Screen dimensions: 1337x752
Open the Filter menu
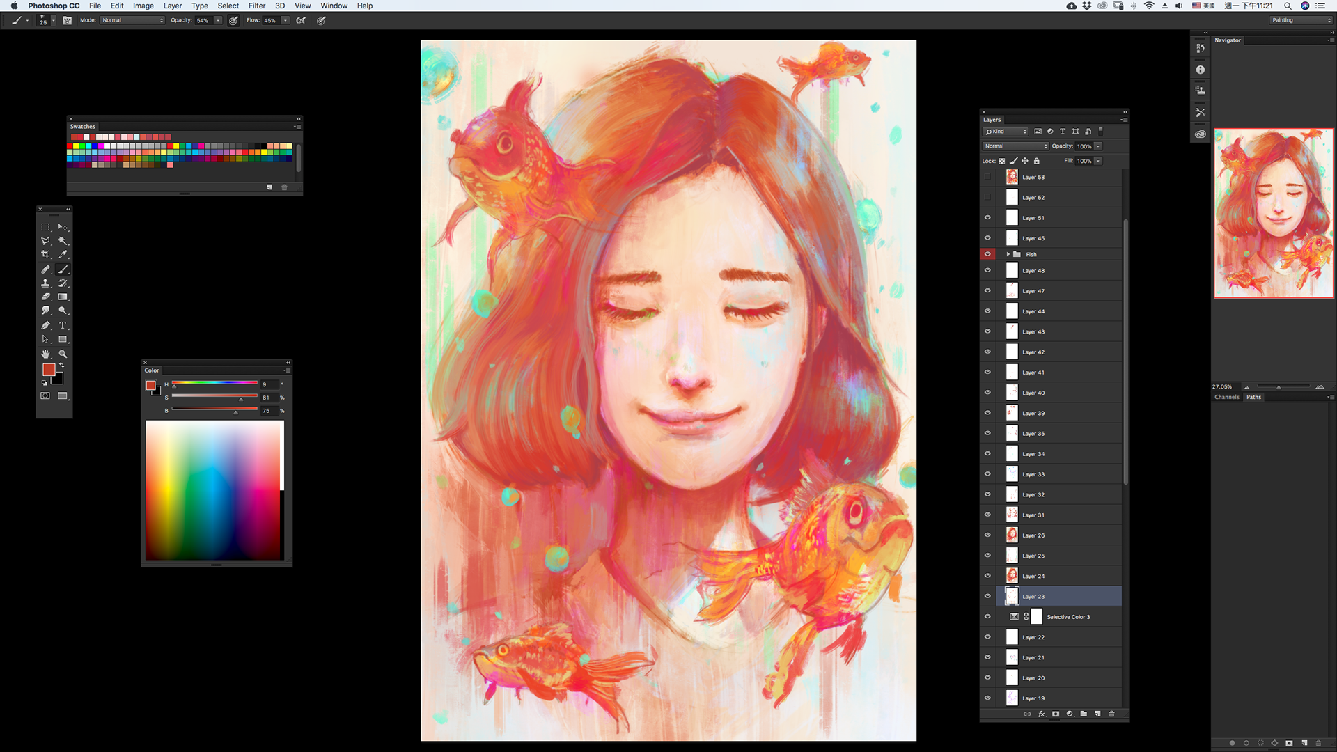257,6
